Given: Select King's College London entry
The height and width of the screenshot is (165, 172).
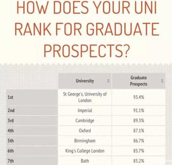Looking at the screenshot, I should [85, 151].
